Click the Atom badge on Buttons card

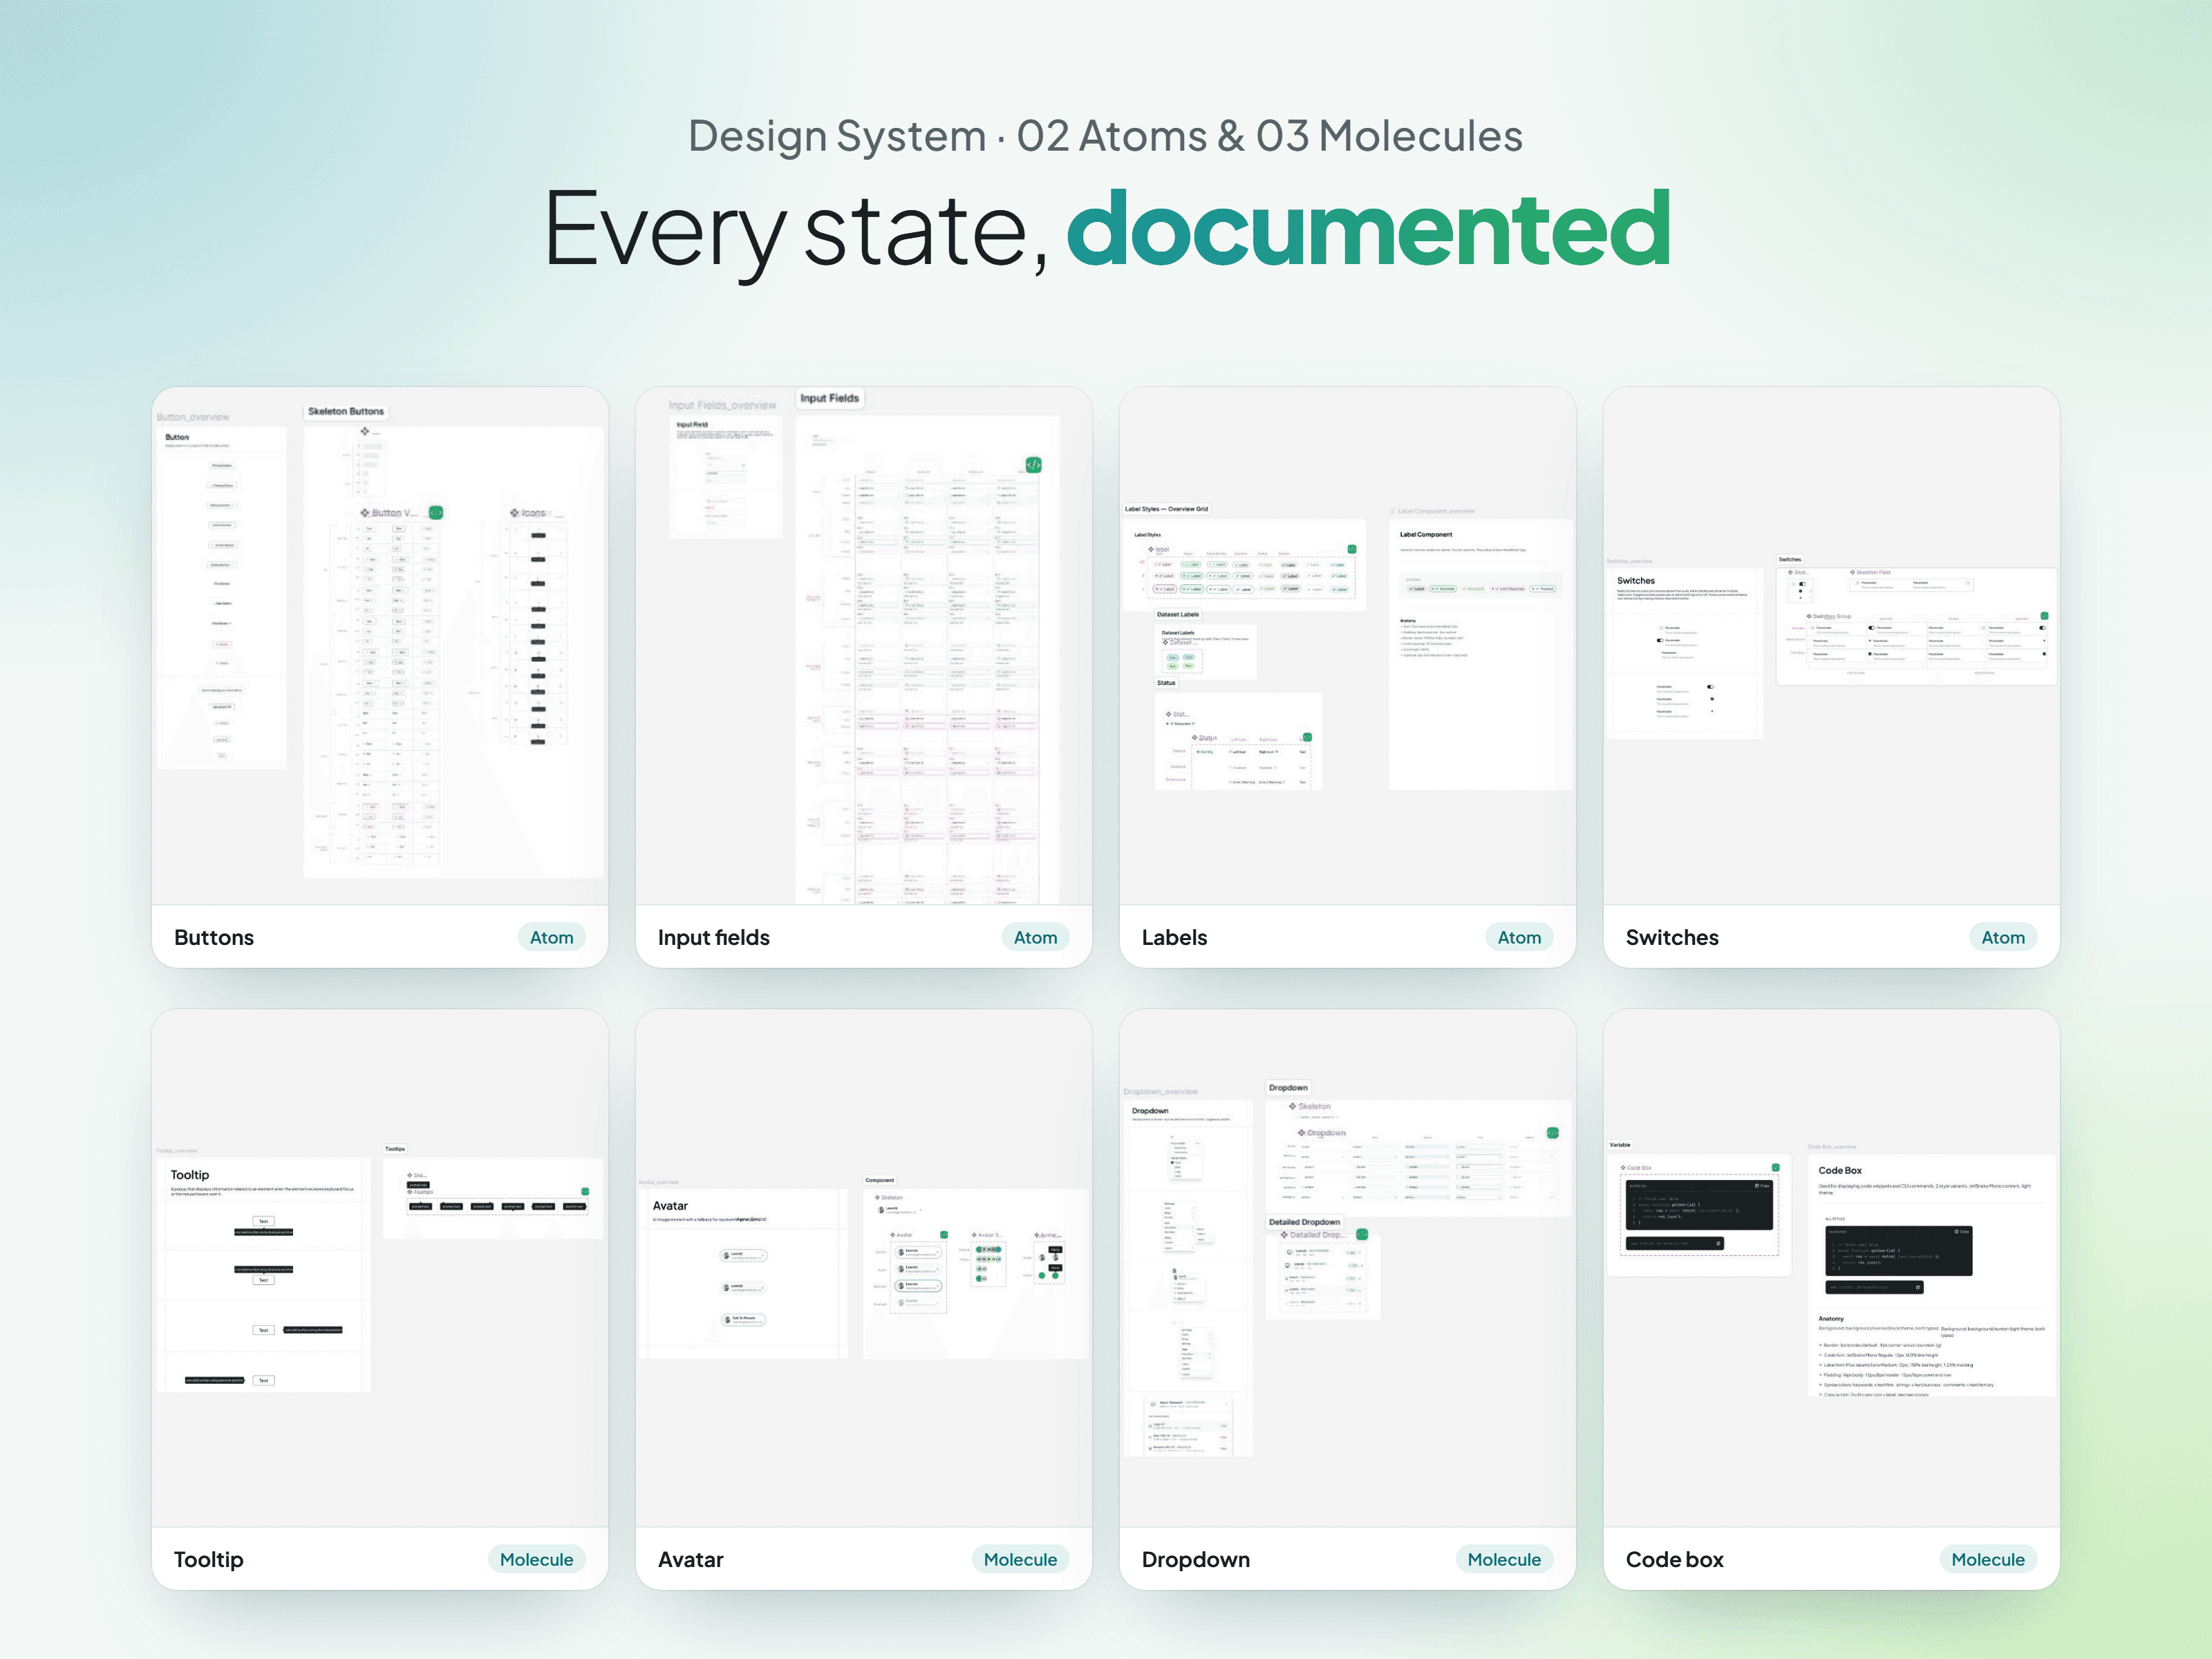point(552,937)
